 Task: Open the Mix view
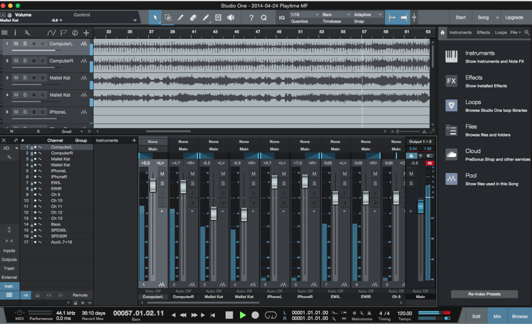(x=497, y=316)
